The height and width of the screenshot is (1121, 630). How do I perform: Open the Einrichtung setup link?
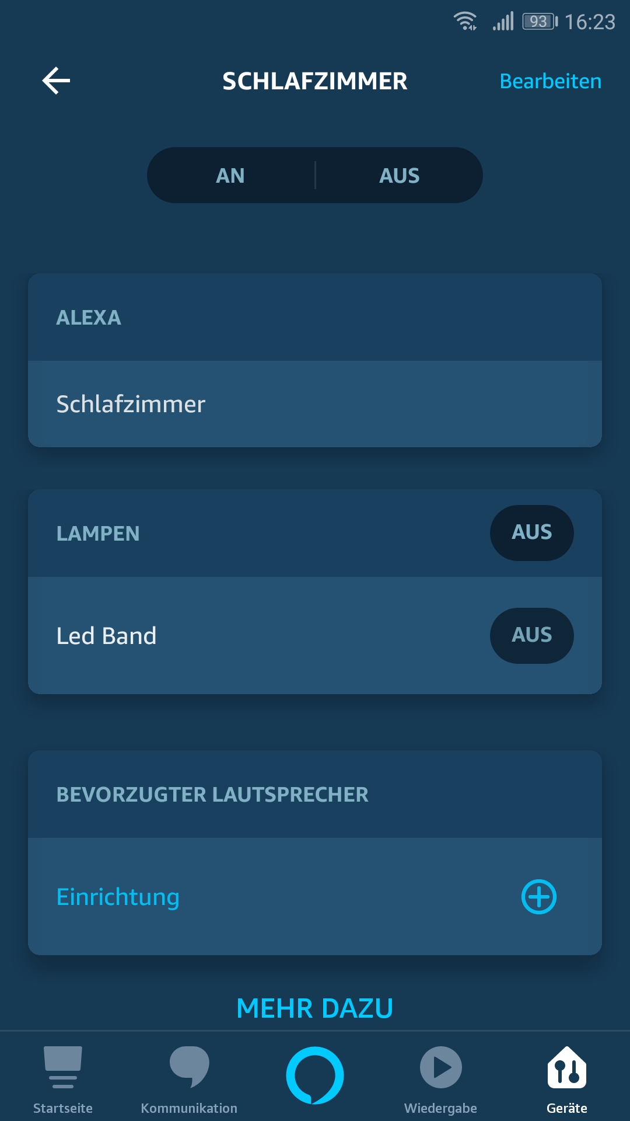[118, 897]
